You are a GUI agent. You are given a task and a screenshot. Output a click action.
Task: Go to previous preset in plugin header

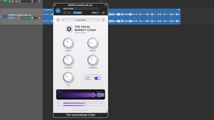pos(65,13)
